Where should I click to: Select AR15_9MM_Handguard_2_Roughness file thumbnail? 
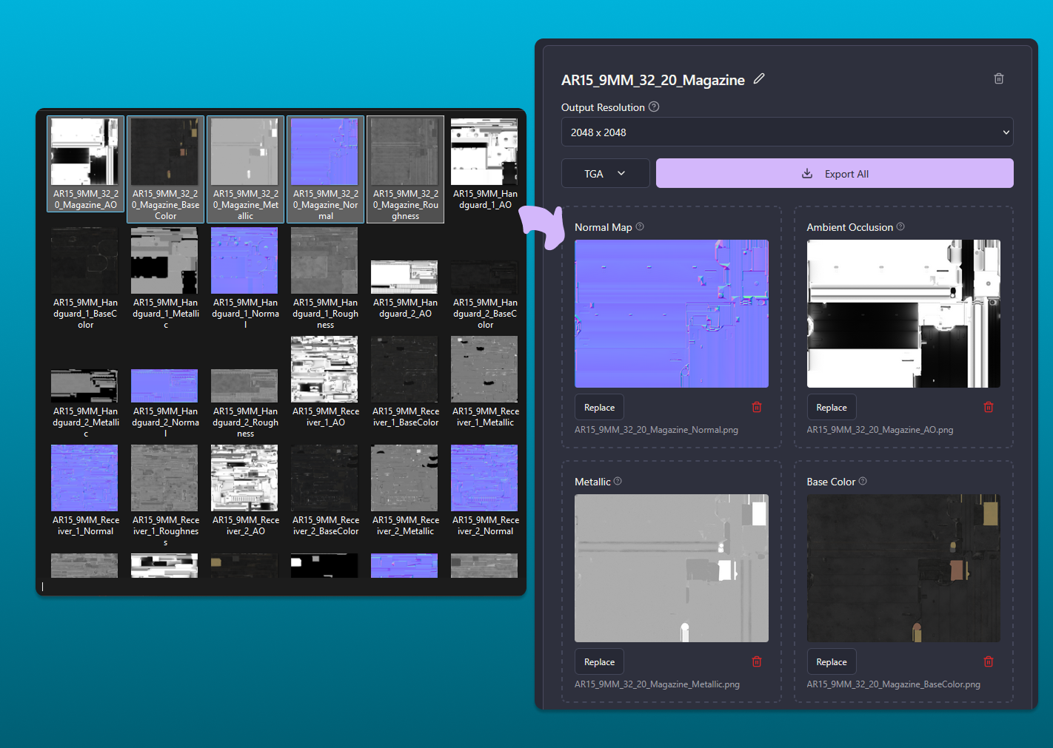244,385
